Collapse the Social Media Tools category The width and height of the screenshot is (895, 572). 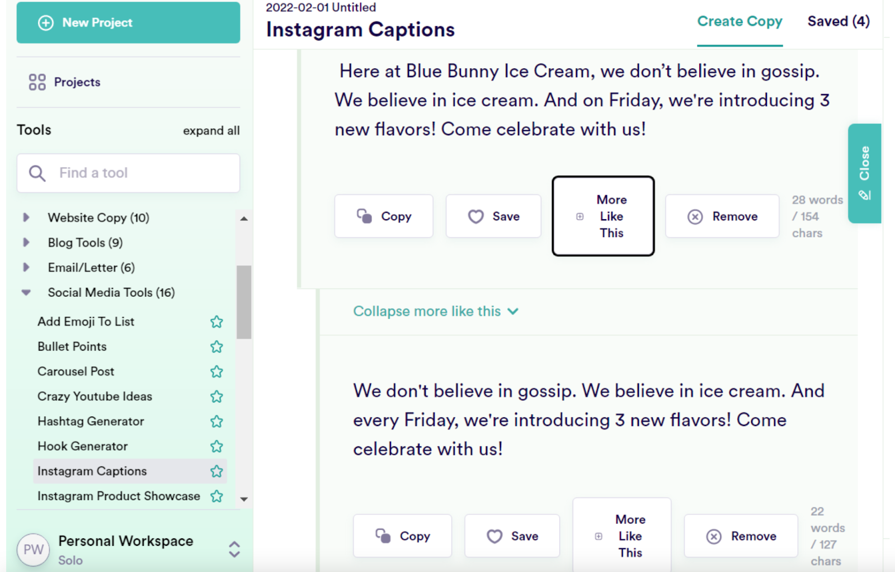[x=26, y=292]
